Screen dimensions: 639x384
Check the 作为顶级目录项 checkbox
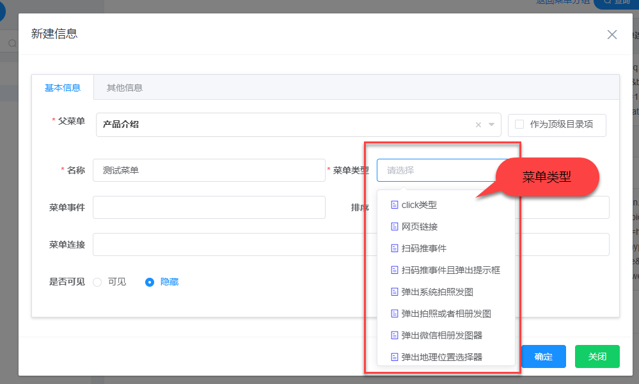click(519, 124)
